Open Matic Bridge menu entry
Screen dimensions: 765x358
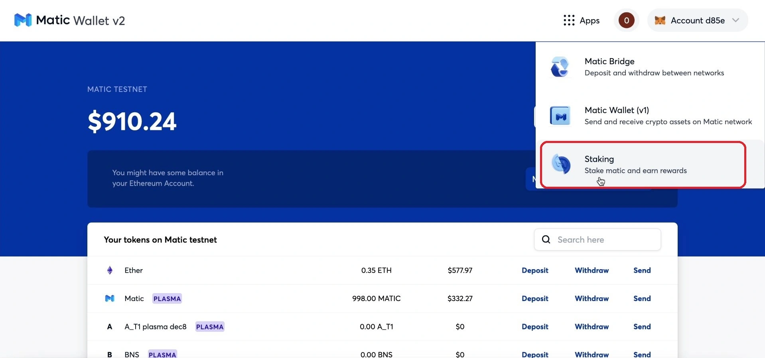tap(650, 67)
